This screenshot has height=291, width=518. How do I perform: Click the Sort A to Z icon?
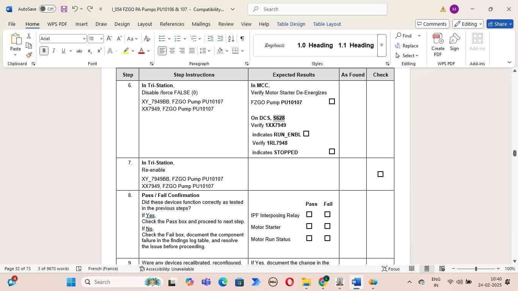coord(231,39)
